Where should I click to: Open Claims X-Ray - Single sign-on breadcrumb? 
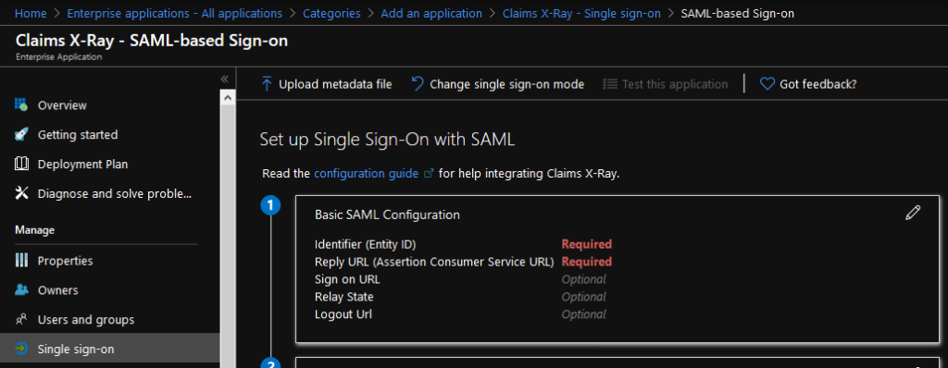click(x=581, y=13)
